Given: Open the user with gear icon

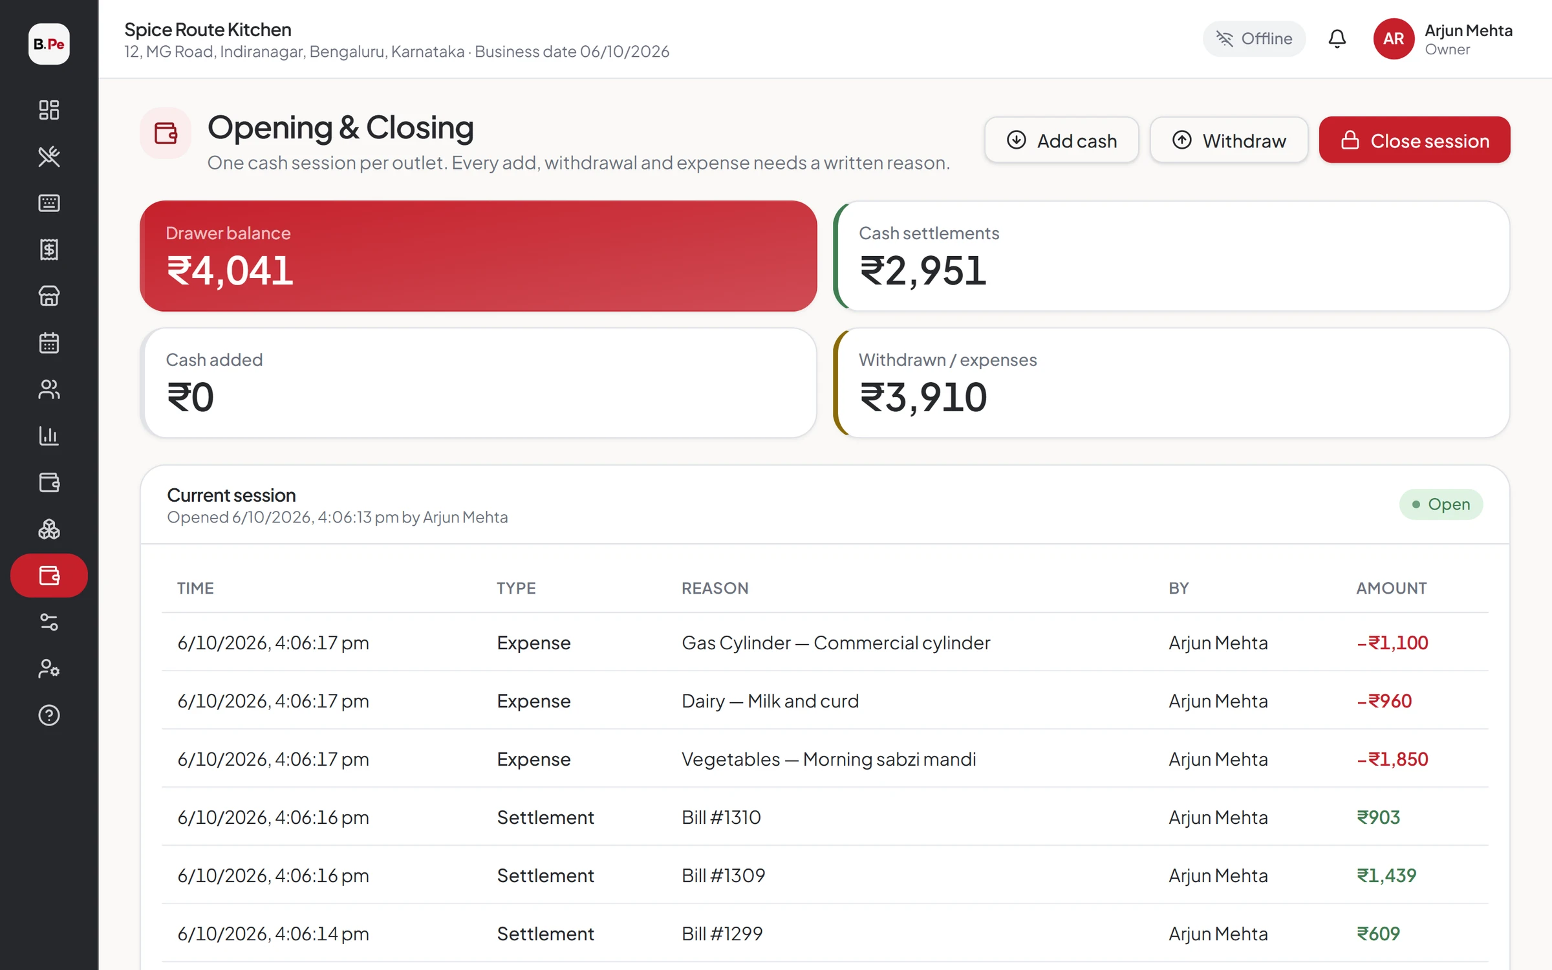Looking at the screenshot, I should (49, 669).
